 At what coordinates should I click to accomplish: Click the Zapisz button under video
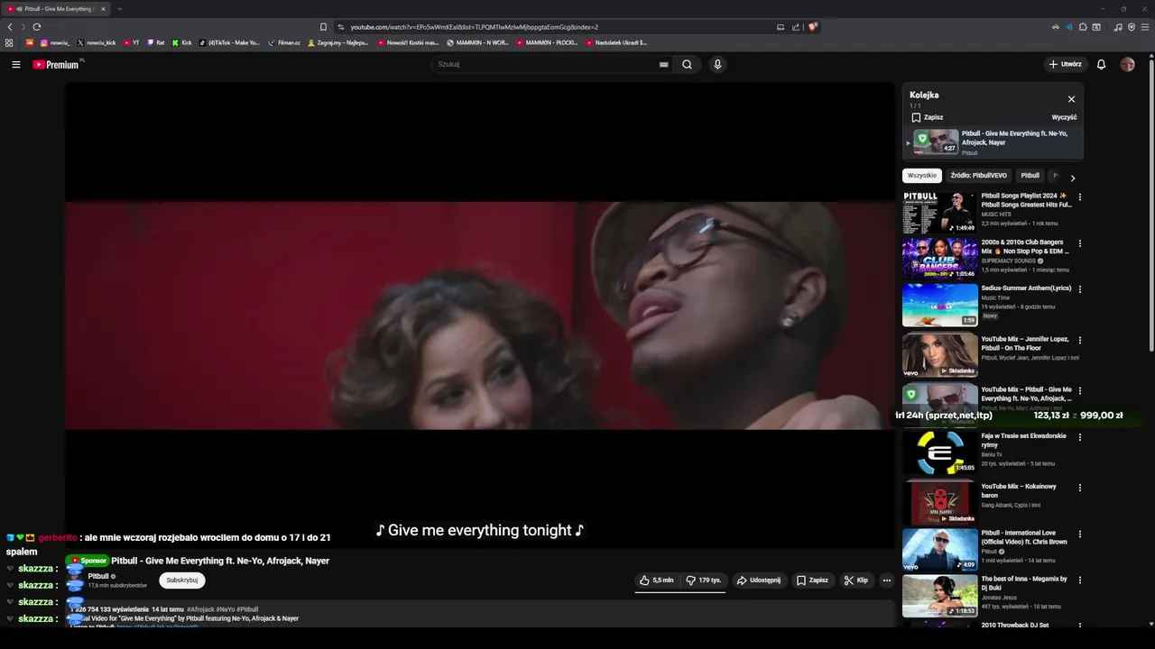tap(812, 580)
